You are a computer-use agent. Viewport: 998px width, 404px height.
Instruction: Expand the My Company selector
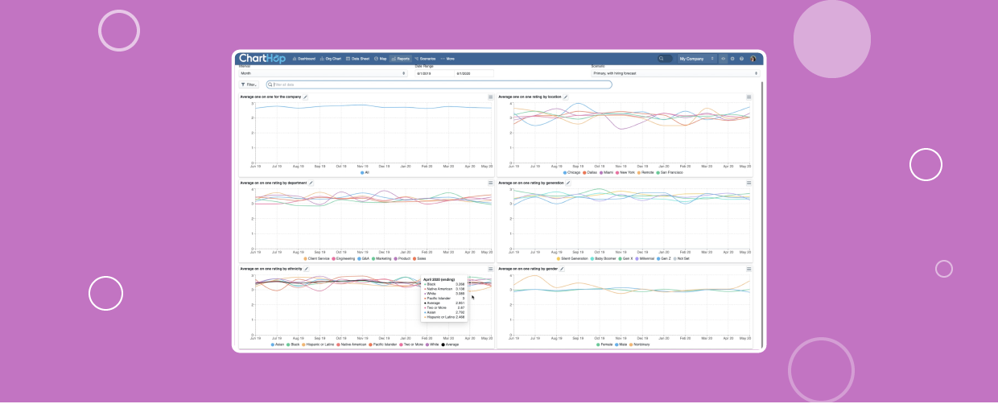click(x=696, y=59)
